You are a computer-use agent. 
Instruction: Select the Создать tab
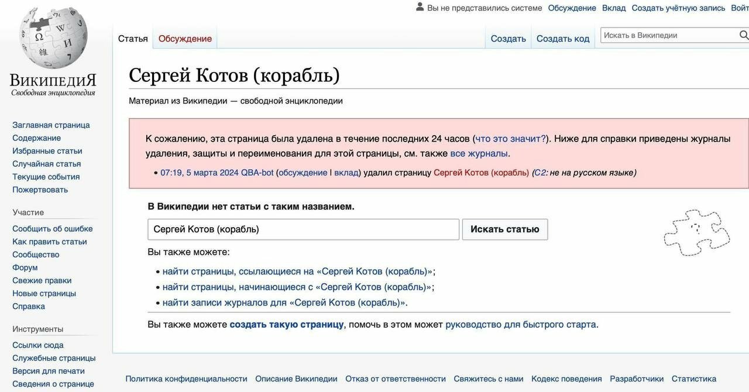coord(509,39)
